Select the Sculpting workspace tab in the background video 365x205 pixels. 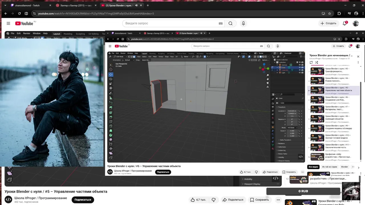coord(80,34)
